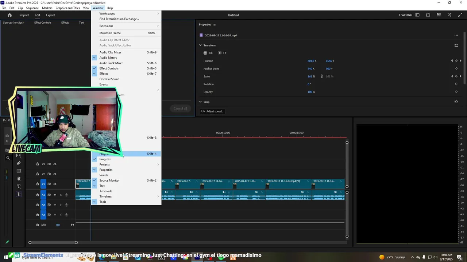Screen dimensions: 467x262
Task: Apply the Fit button under Transform
Action: pos(222,53)
